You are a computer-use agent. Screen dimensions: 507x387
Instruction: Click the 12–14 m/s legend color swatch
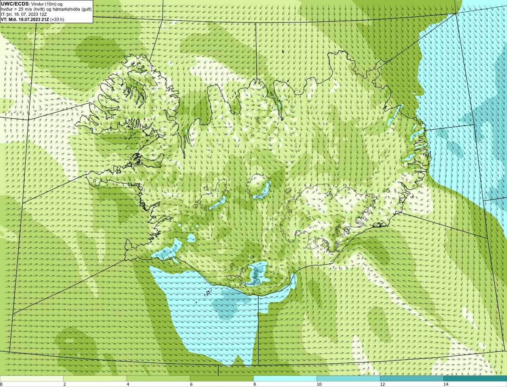pos(412,378)
